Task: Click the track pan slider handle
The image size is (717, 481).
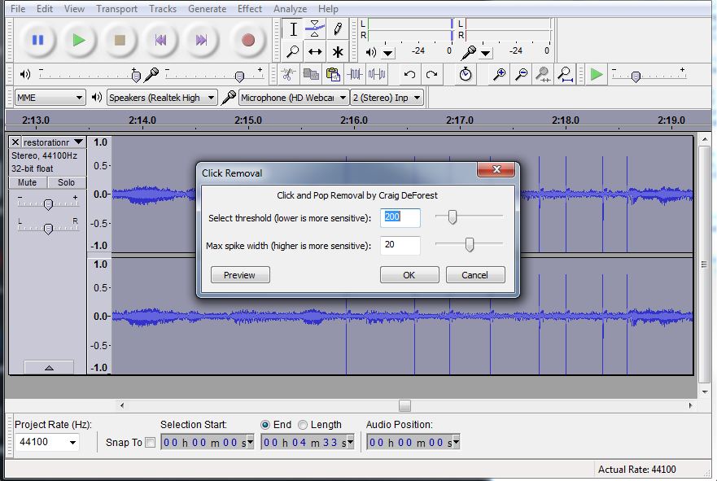Action: click(x=48, y=228)
